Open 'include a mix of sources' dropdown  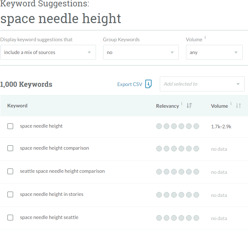[x=48, y=52]
